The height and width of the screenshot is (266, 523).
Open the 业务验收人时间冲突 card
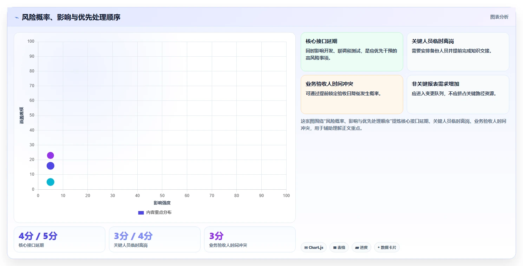pyautogui.click(x=352, y=94)
